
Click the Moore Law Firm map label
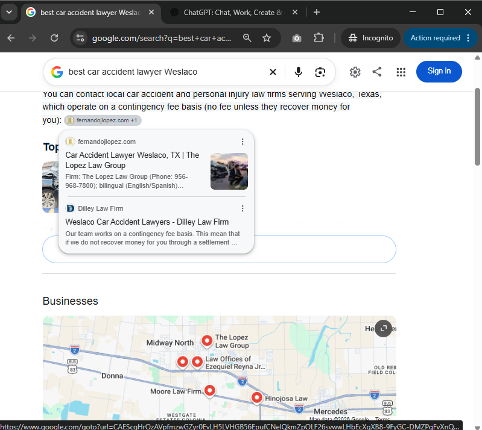point(176,391)
